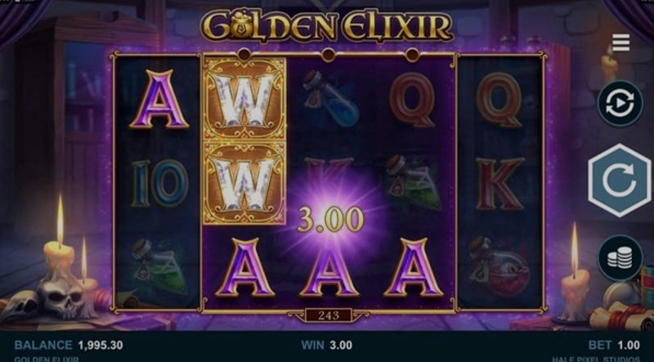Image resolution: width=654 pixels, height=362 pixels.
Task: Click the Golden Elixir logo
Action: [x=326, y=25]
